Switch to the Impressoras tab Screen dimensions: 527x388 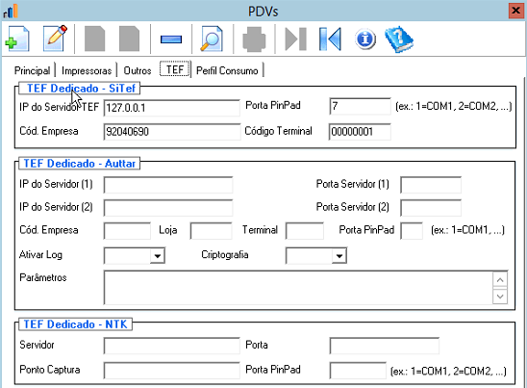click(x=87, y=70)
